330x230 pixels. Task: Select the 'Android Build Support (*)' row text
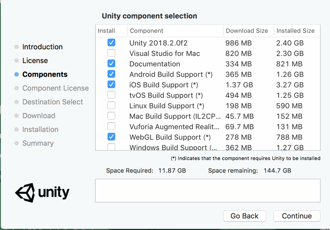pyautogui.click(x=171, y=74)
